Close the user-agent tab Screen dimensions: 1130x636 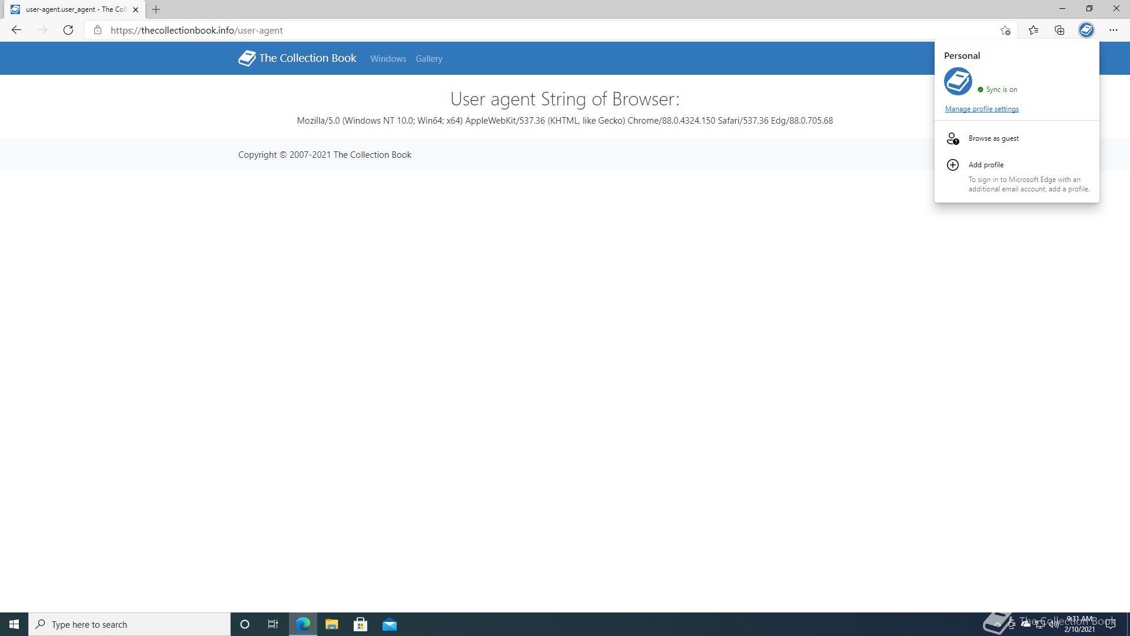pos(136,9)
